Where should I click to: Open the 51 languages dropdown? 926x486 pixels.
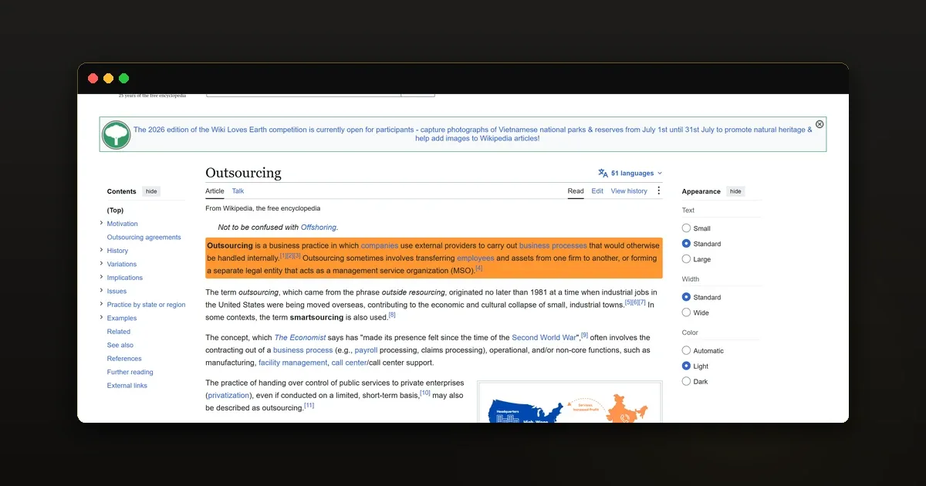coord(630,173)
